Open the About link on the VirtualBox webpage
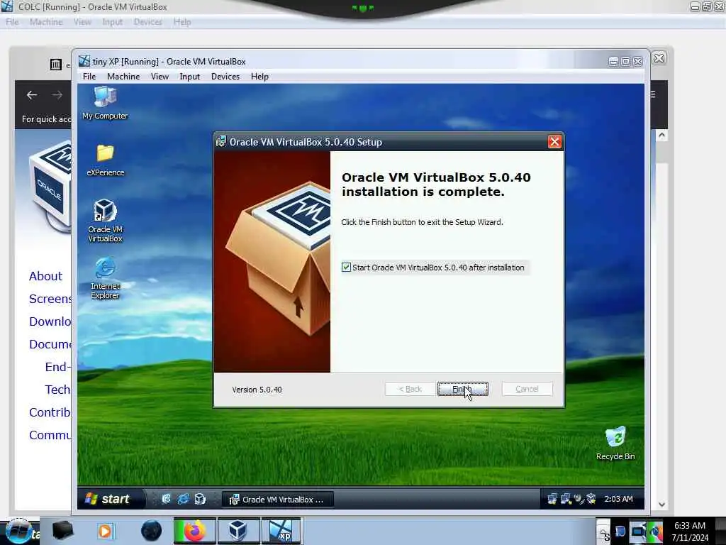Viewport: 726px width, 545px height. point(45,276)
